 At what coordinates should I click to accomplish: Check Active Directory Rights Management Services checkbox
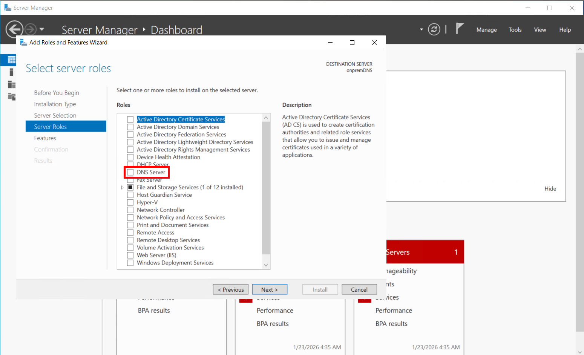coord(130,150)
